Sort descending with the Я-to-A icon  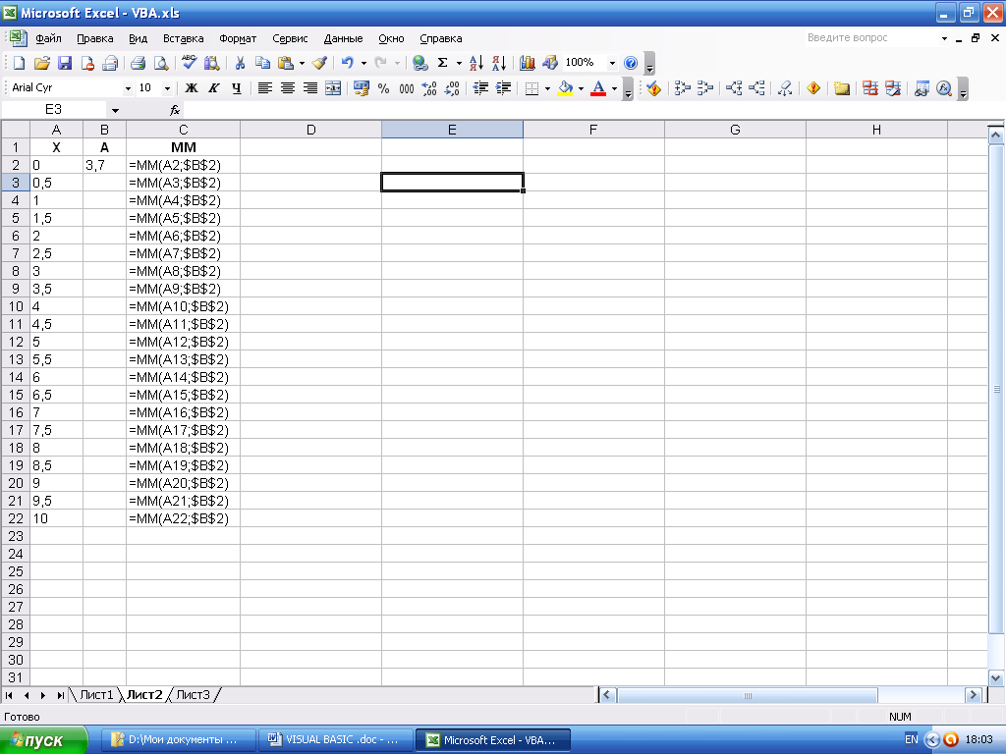pyautogui.click(x=499, y=63)
